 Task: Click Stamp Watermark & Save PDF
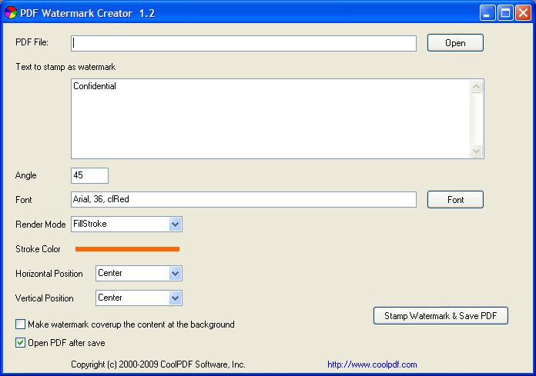tap(441, 316)
